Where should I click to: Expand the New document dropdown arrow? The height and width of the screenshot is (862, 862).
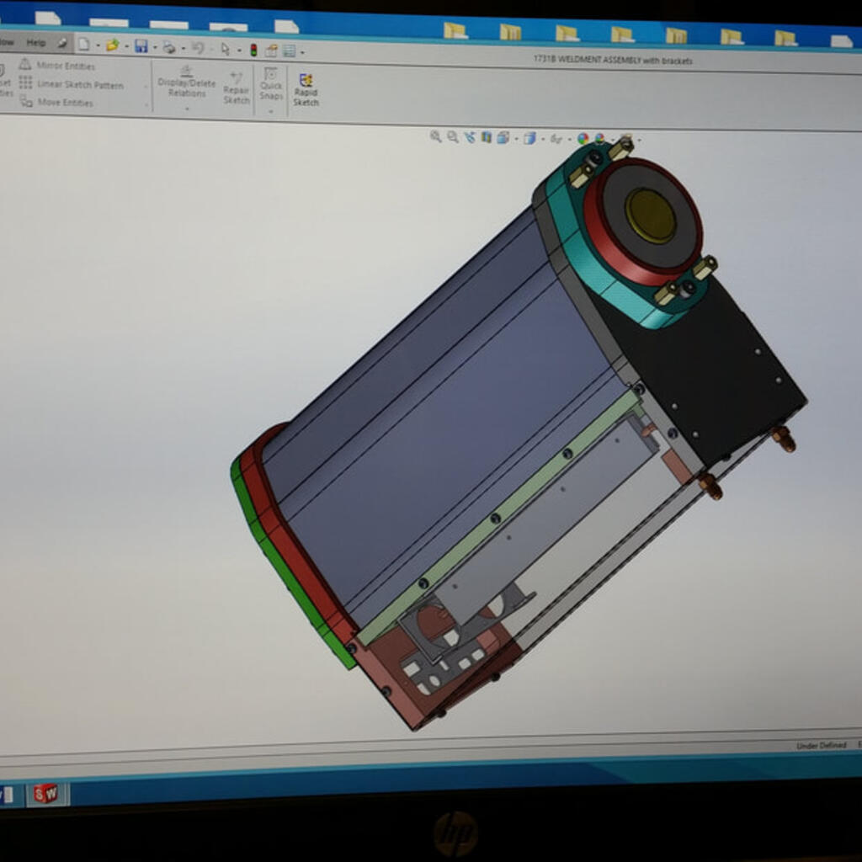(98, 45)
